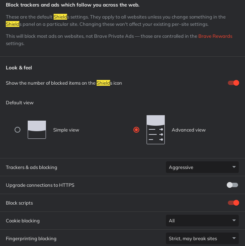Click the Simple view label

click(66, 130)
